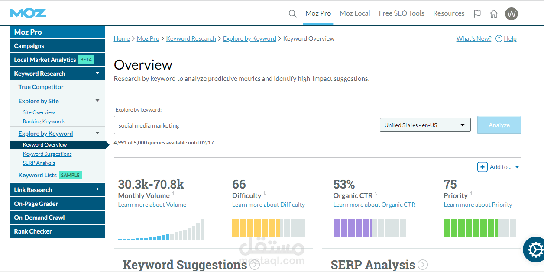Click the queries available until 02/17 text
Image resolution: width=544 pixels, height=272 pixels.
tap(164, 142)
